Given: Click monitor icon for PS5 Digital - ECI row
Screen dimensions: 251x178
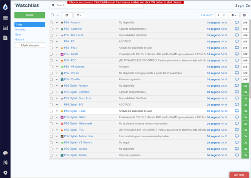Looking at the screenshot, I should 237,105.
